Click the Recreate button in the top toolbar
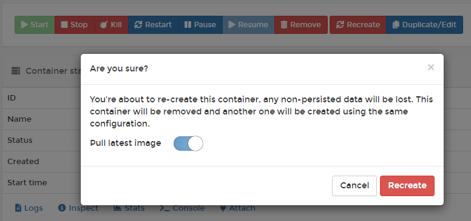This screenshot has width=471, height=221. [357, 25]
